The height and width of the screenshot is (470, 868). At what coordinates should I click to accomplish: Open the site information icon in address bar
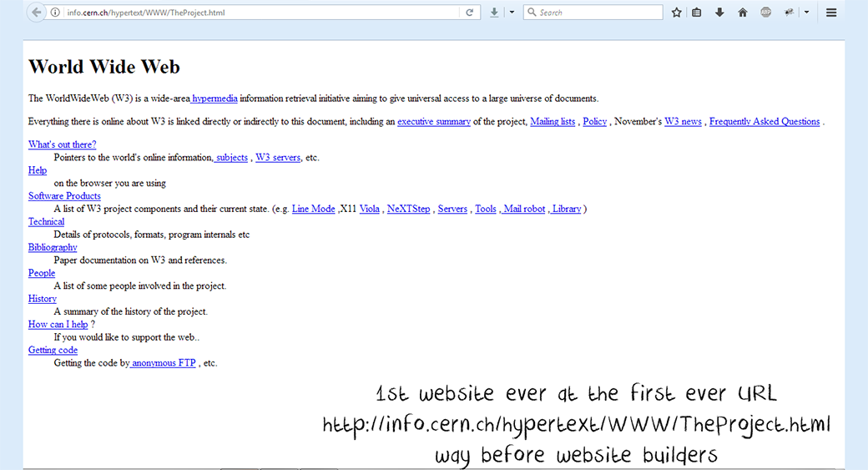pyautogui.click(x=55, y=13)
